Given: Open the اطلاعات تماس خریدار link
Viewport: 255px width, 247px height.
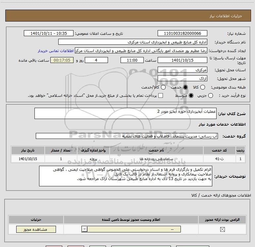Looking at the screenshot, I should (x=56, y=51).
